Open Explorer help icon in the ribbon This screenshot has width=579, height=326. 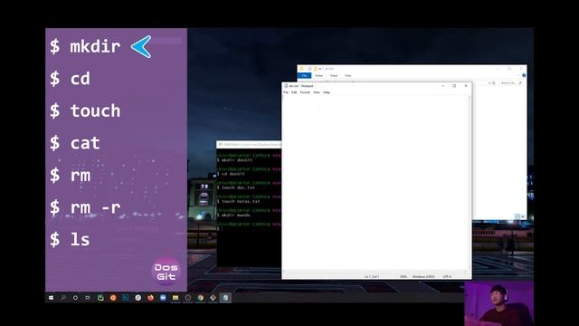(x=524, y=75)
